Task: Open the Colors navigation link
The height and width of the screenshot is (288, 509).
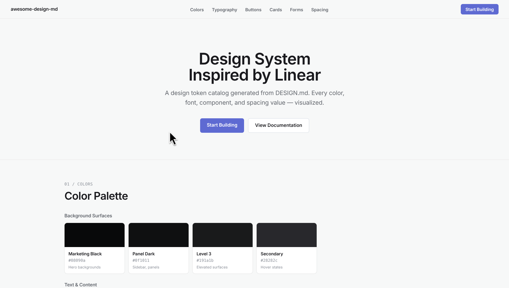Action: [197, 10]
